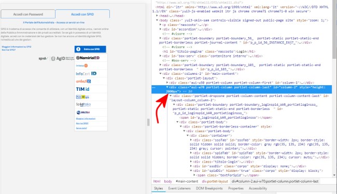Collapse the div id main-content node
This screenshot has width=337, height=194.
coord(160,73)
